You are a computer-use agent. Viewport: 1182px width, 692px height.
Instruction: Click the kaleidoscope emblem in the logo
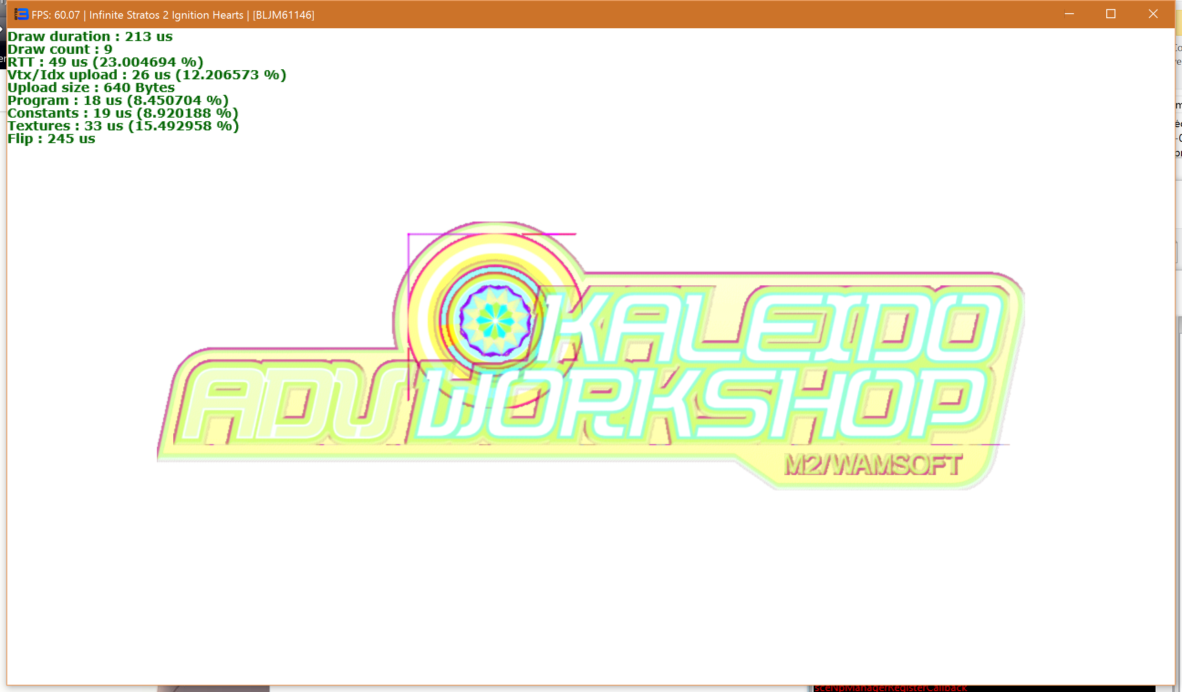[x=495, y=320]
